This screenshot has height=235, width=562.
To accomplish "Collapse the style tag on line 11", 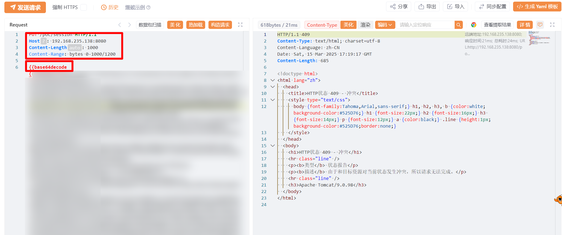I will pyautogui.click(x=272, y=100).
